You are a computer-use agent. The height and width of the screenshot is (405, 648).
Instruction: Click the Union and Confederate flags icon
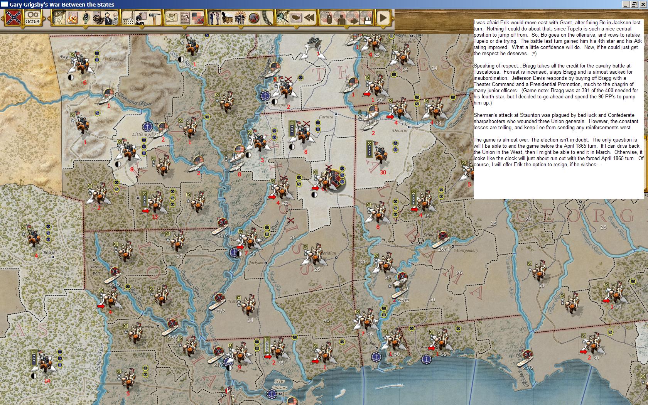[x=197, y=18]
